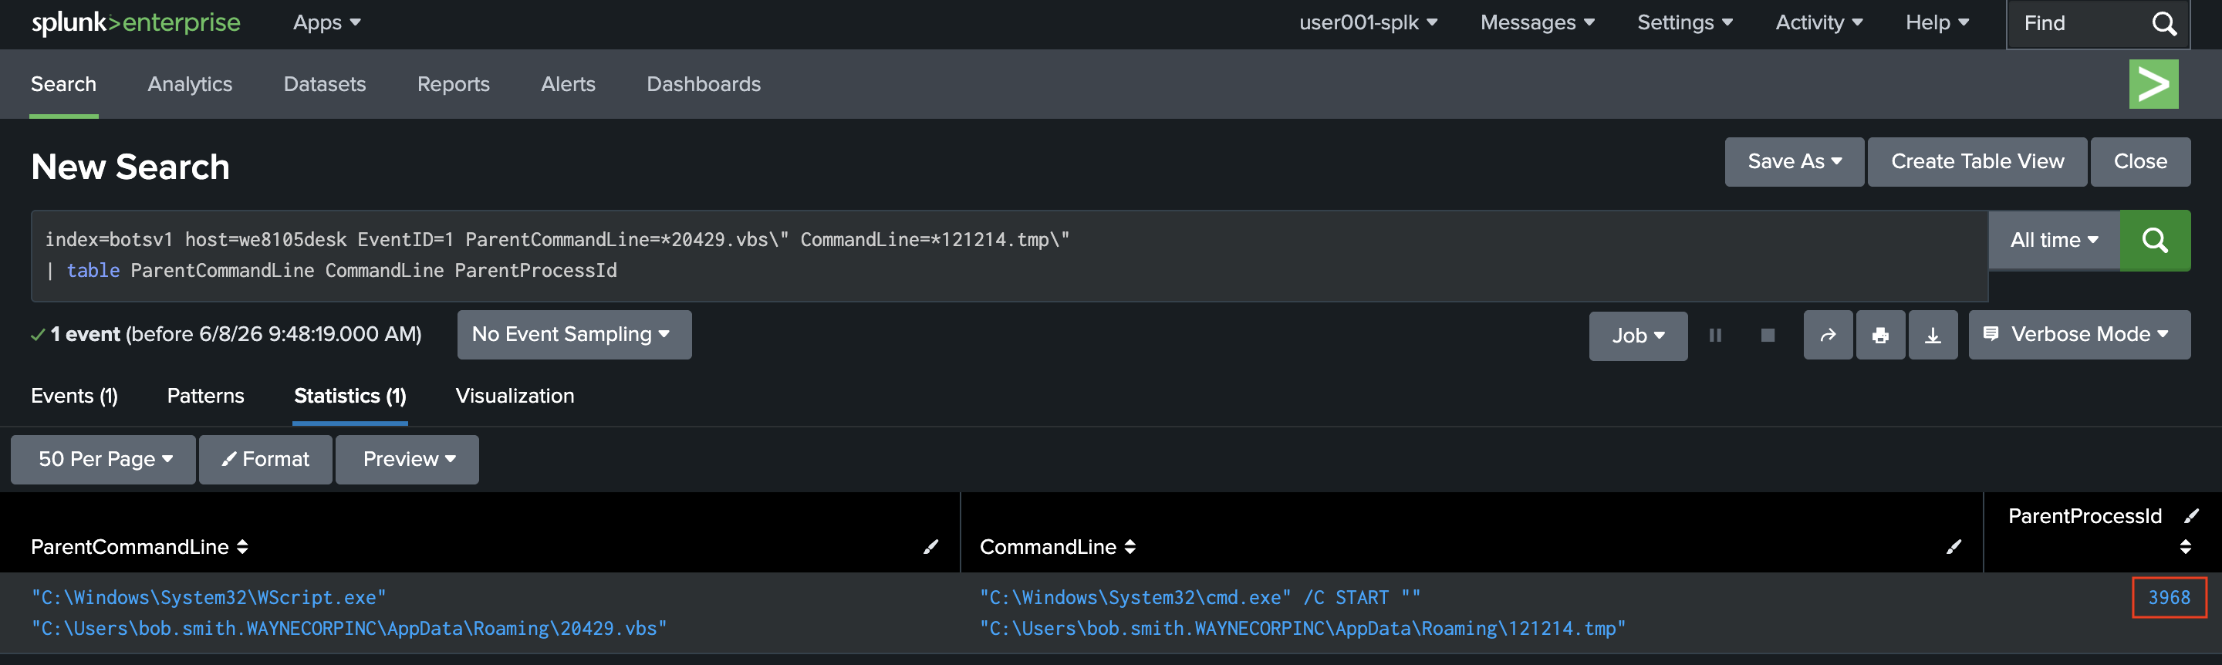Open the Job dropdown
This screenshot has height=665, width=2222.
tap(1637, 336)
